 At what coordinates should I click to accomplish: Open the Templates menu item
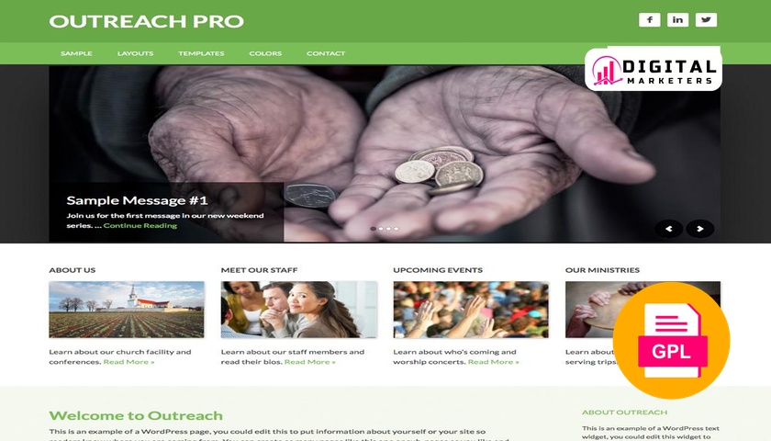[201, 53]
